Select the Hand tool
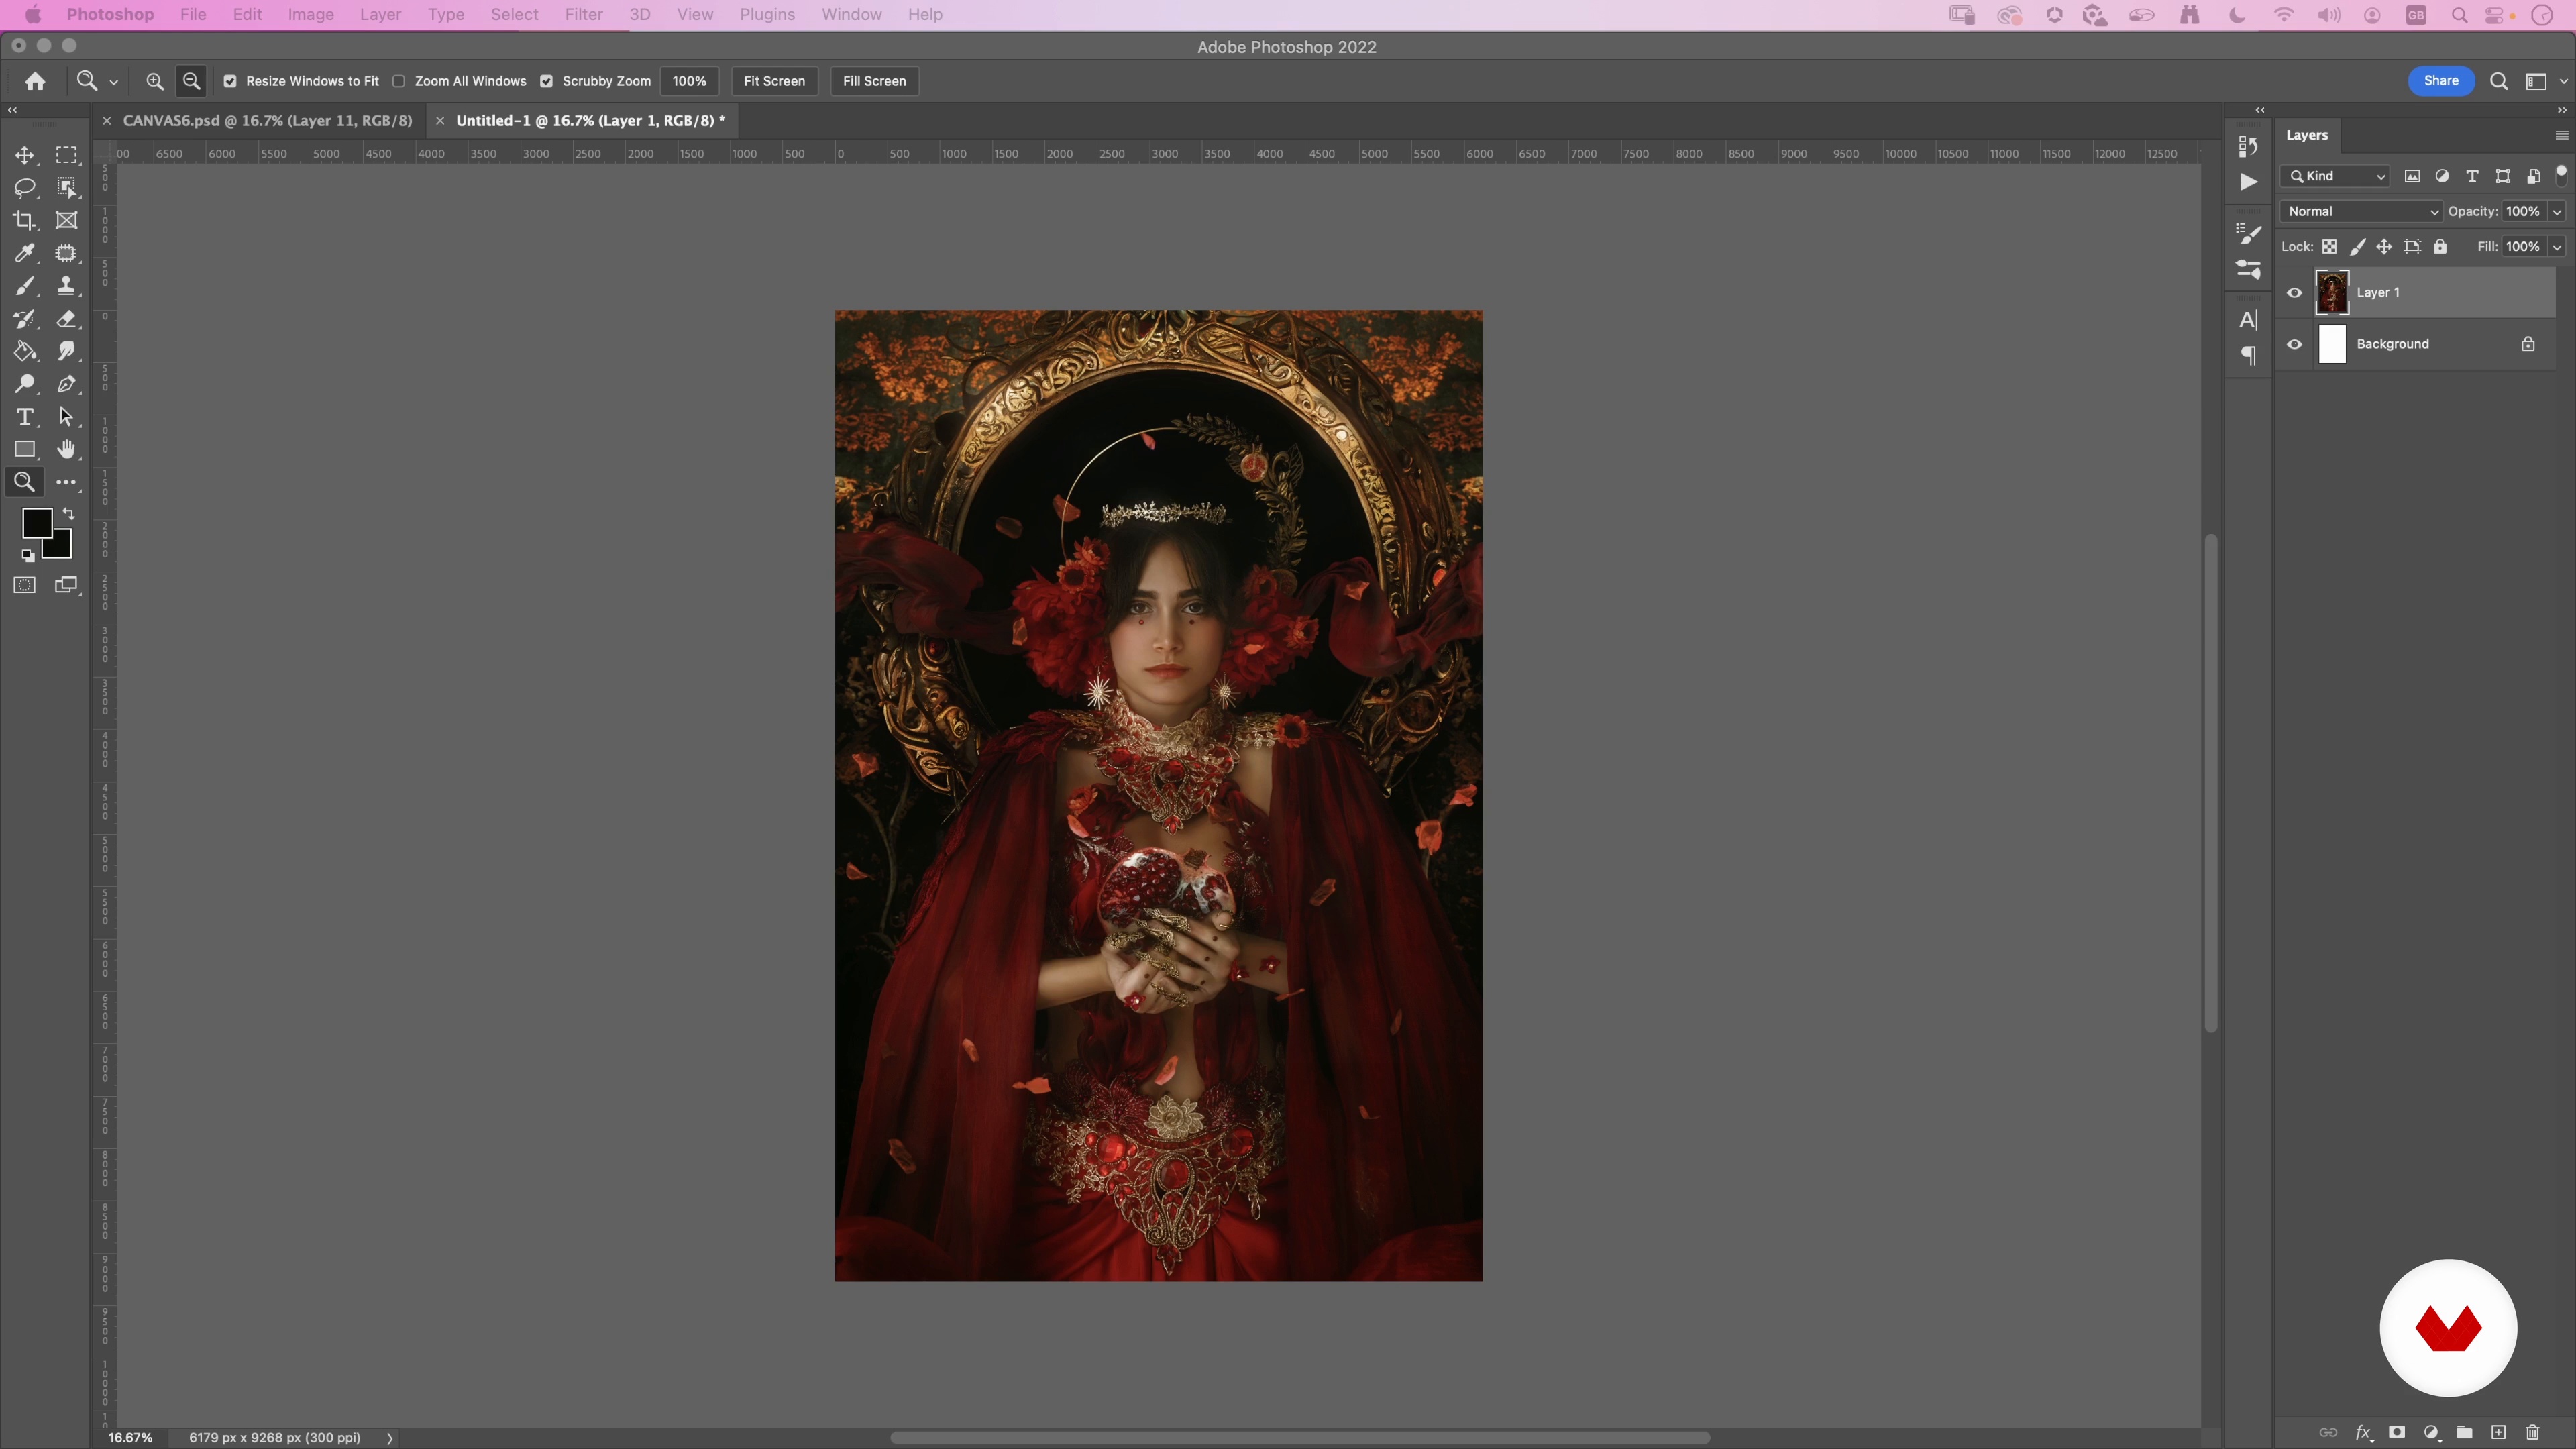 (66, 450)
